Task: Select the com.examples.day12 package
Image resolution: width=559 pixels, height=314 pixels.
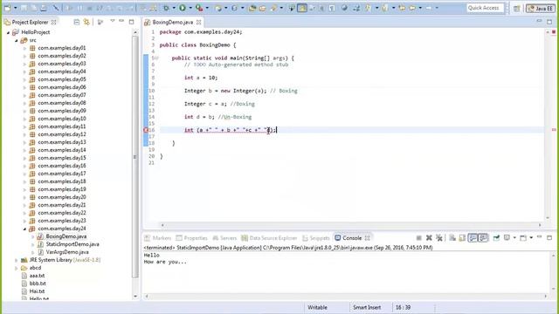Action: [62, 134]
